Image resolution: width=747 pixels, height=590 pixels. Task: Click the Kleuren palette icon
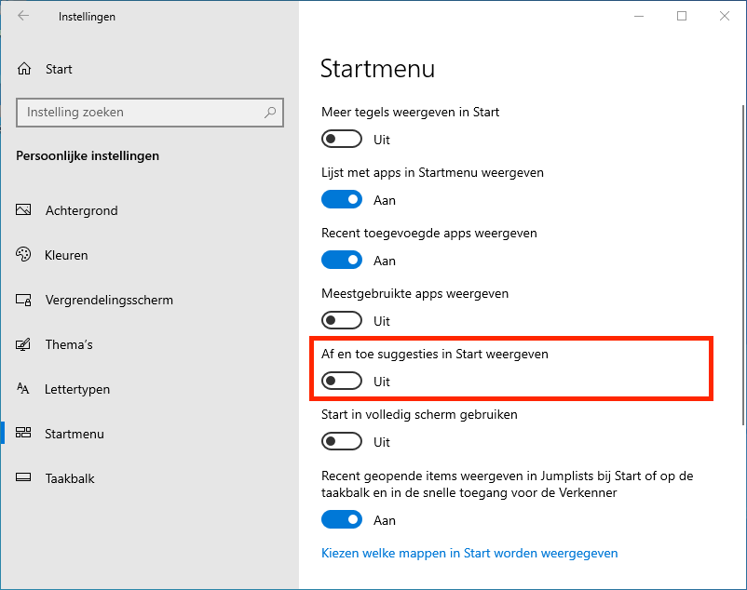tap(24, 255)
